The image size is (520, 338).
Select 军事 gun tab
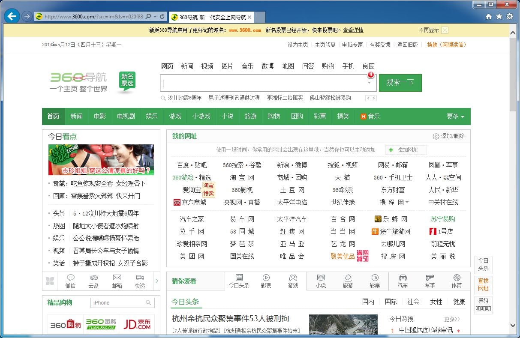tap(430, 281)
